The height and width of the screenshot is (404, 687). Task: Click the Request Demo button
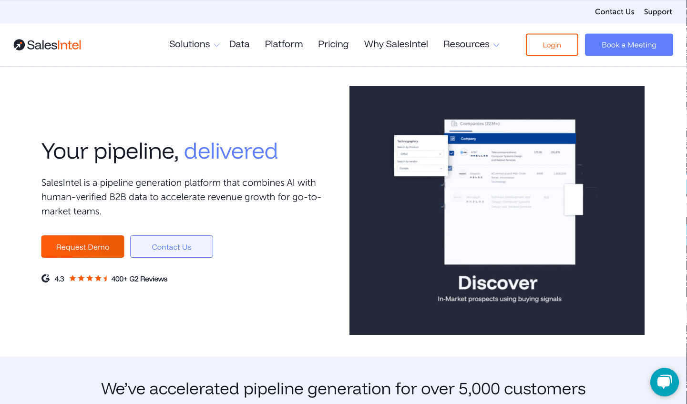(82, 247)
